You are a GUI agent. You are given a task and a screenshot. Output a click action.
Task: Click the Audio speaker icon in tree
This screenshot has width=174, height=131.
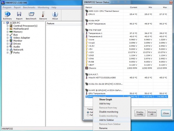tap(11, 47)
